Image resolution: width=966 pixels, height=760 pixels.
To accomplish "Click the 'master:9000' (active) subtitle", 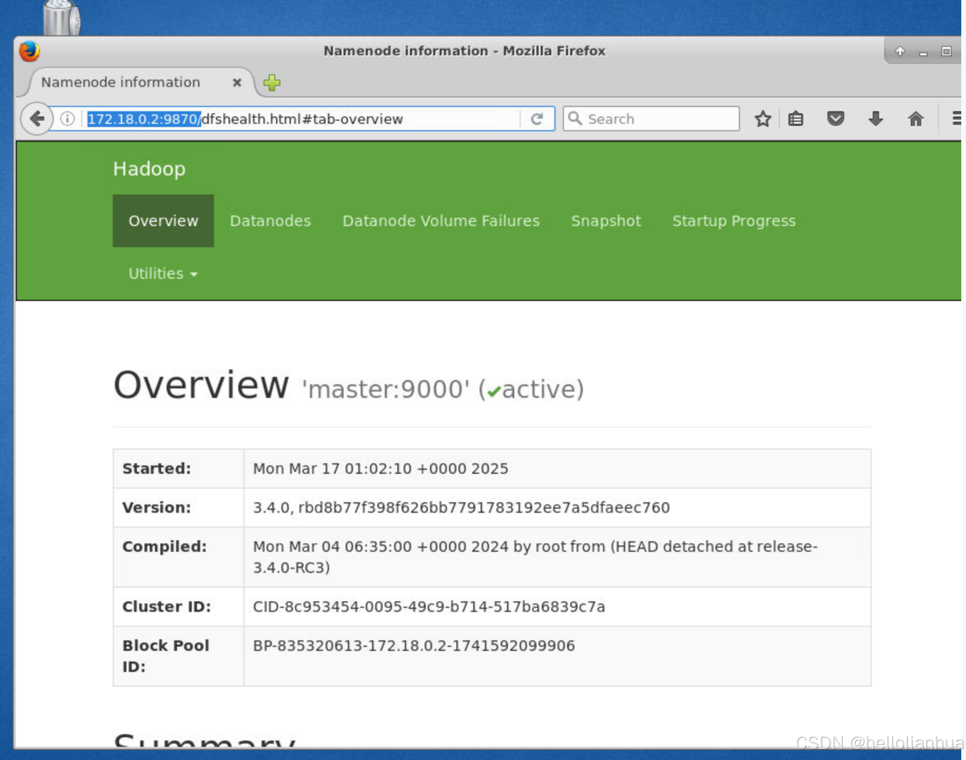I will click(x=443, y=389).
